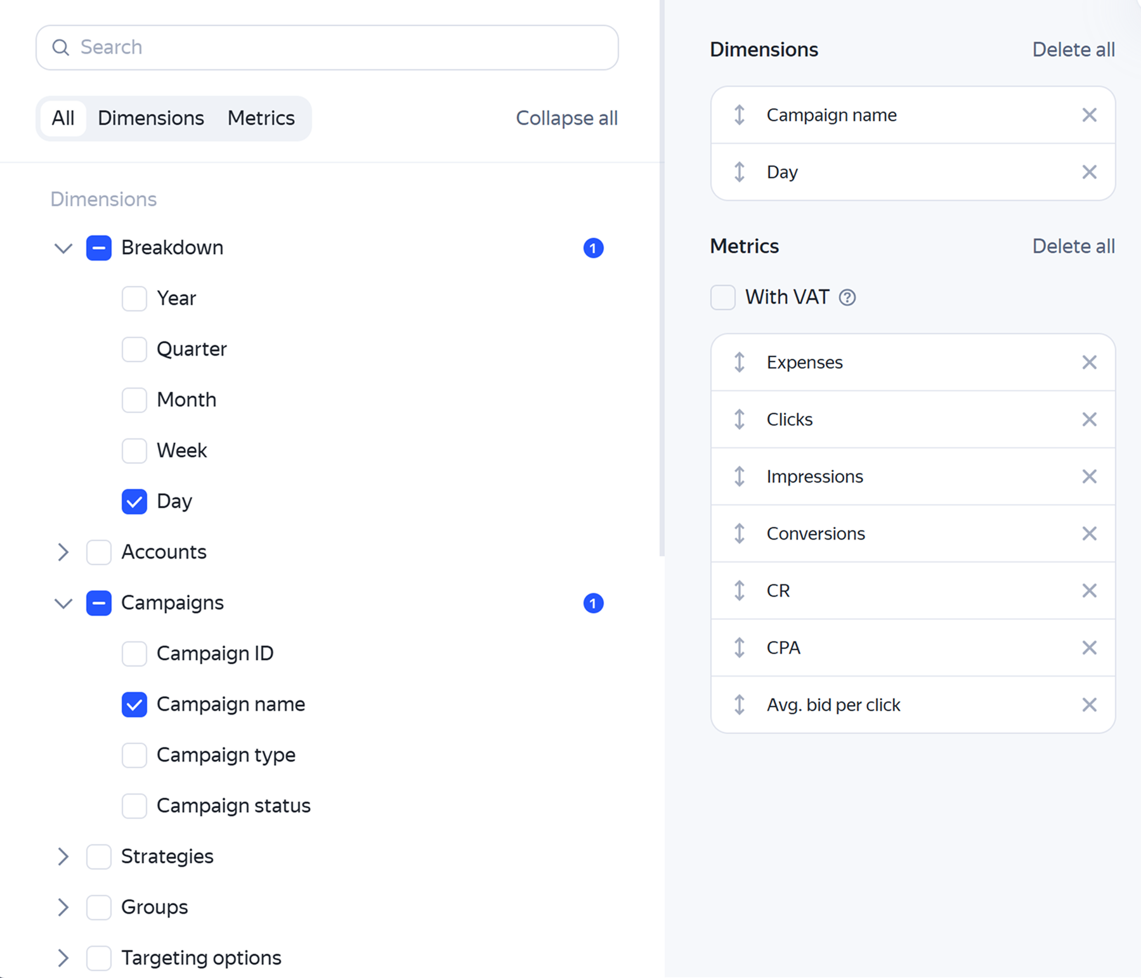
Task: Remove Avg. bid per click metric
Action: 1089,705
